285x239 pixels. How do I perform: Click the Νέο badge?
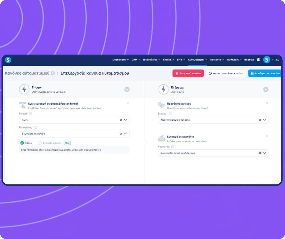pos(67,143)
